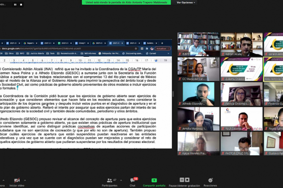This screenshot has height=188, width=283.
Task: Click the underlined word cocreativas
Action: pos(86,126)
